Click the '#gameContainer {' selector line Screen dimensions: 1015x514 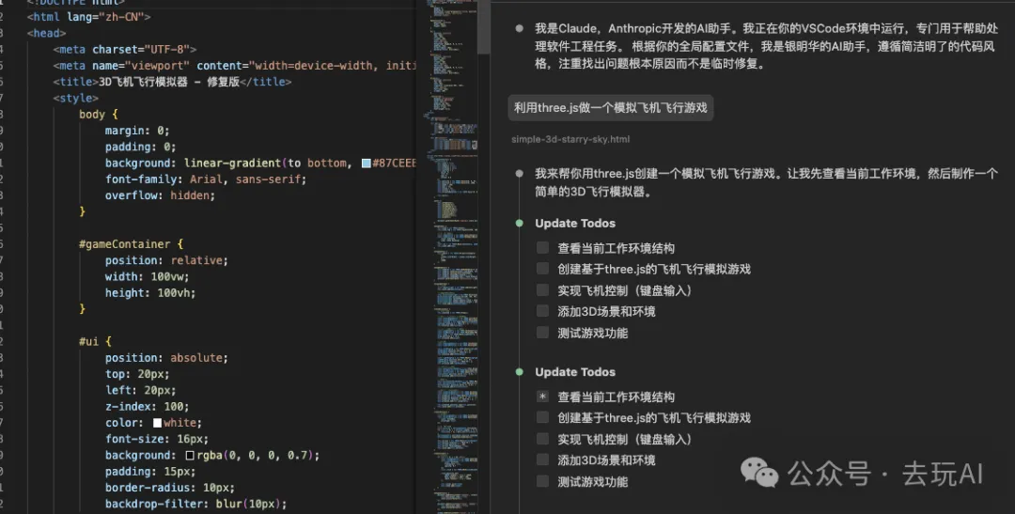coord(132,244)
